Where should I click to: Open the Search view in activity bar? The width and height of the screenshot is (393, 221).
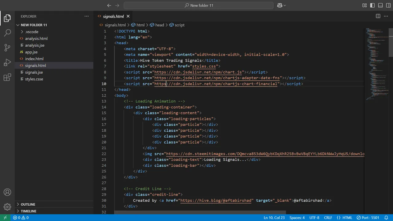[7, 33]
